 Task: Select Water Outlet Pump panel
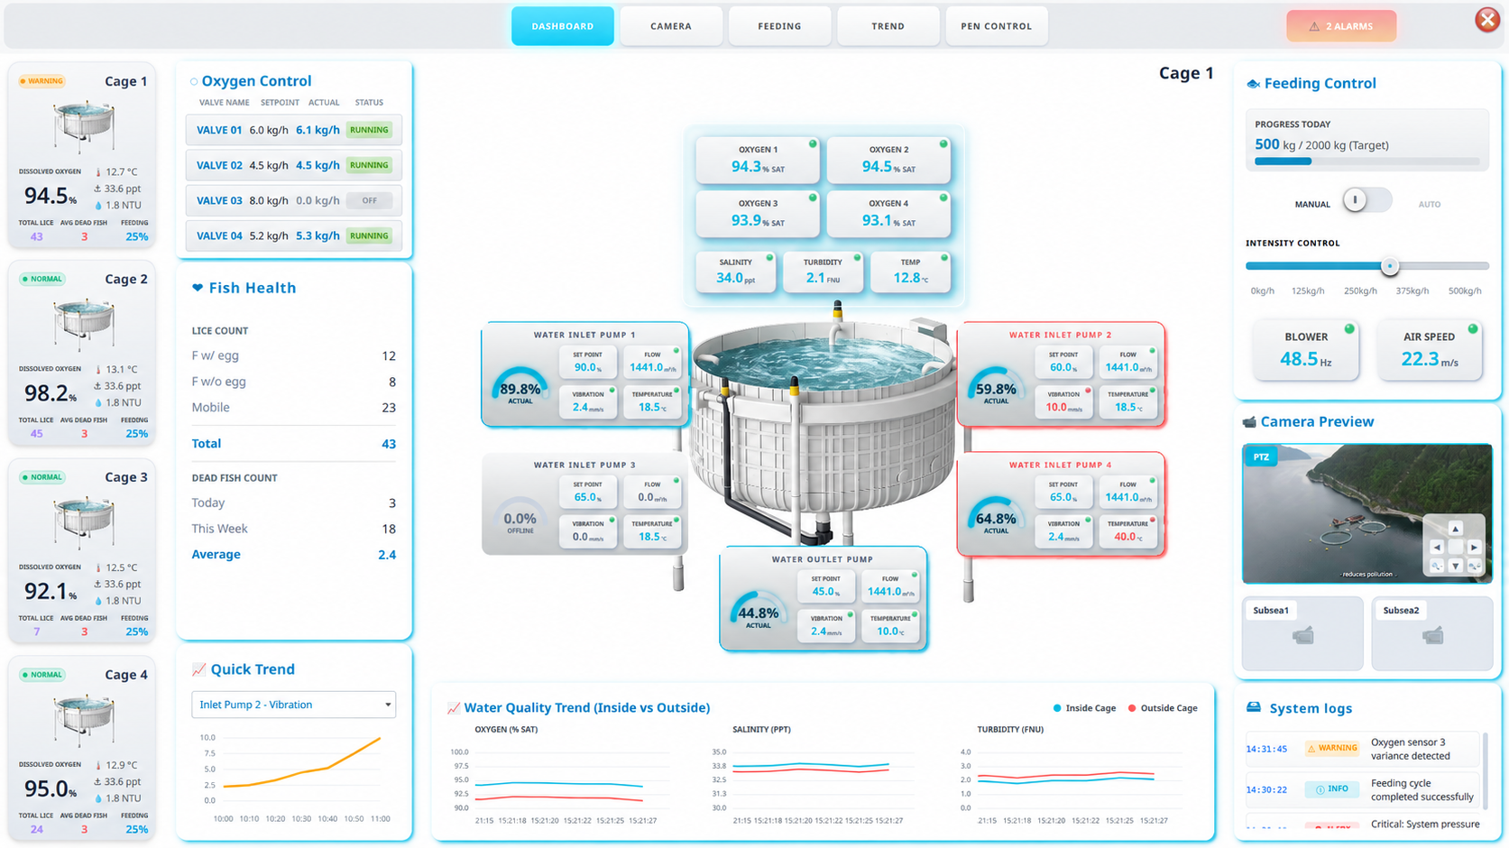(823, 598)
